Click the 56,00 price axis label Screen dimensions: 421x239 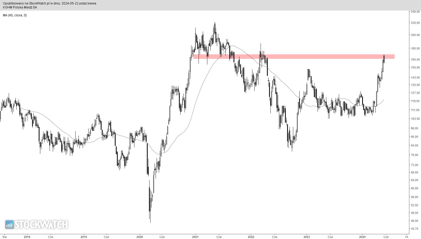tap(414, 197)
